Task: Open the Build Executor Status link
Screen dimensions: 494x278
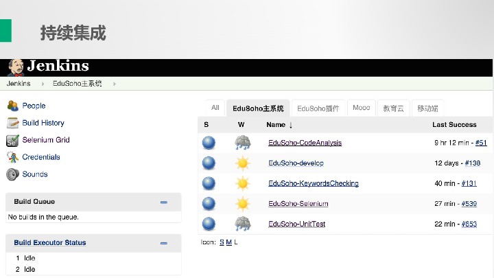Action: pyautogui.click(x=50, y=242)
